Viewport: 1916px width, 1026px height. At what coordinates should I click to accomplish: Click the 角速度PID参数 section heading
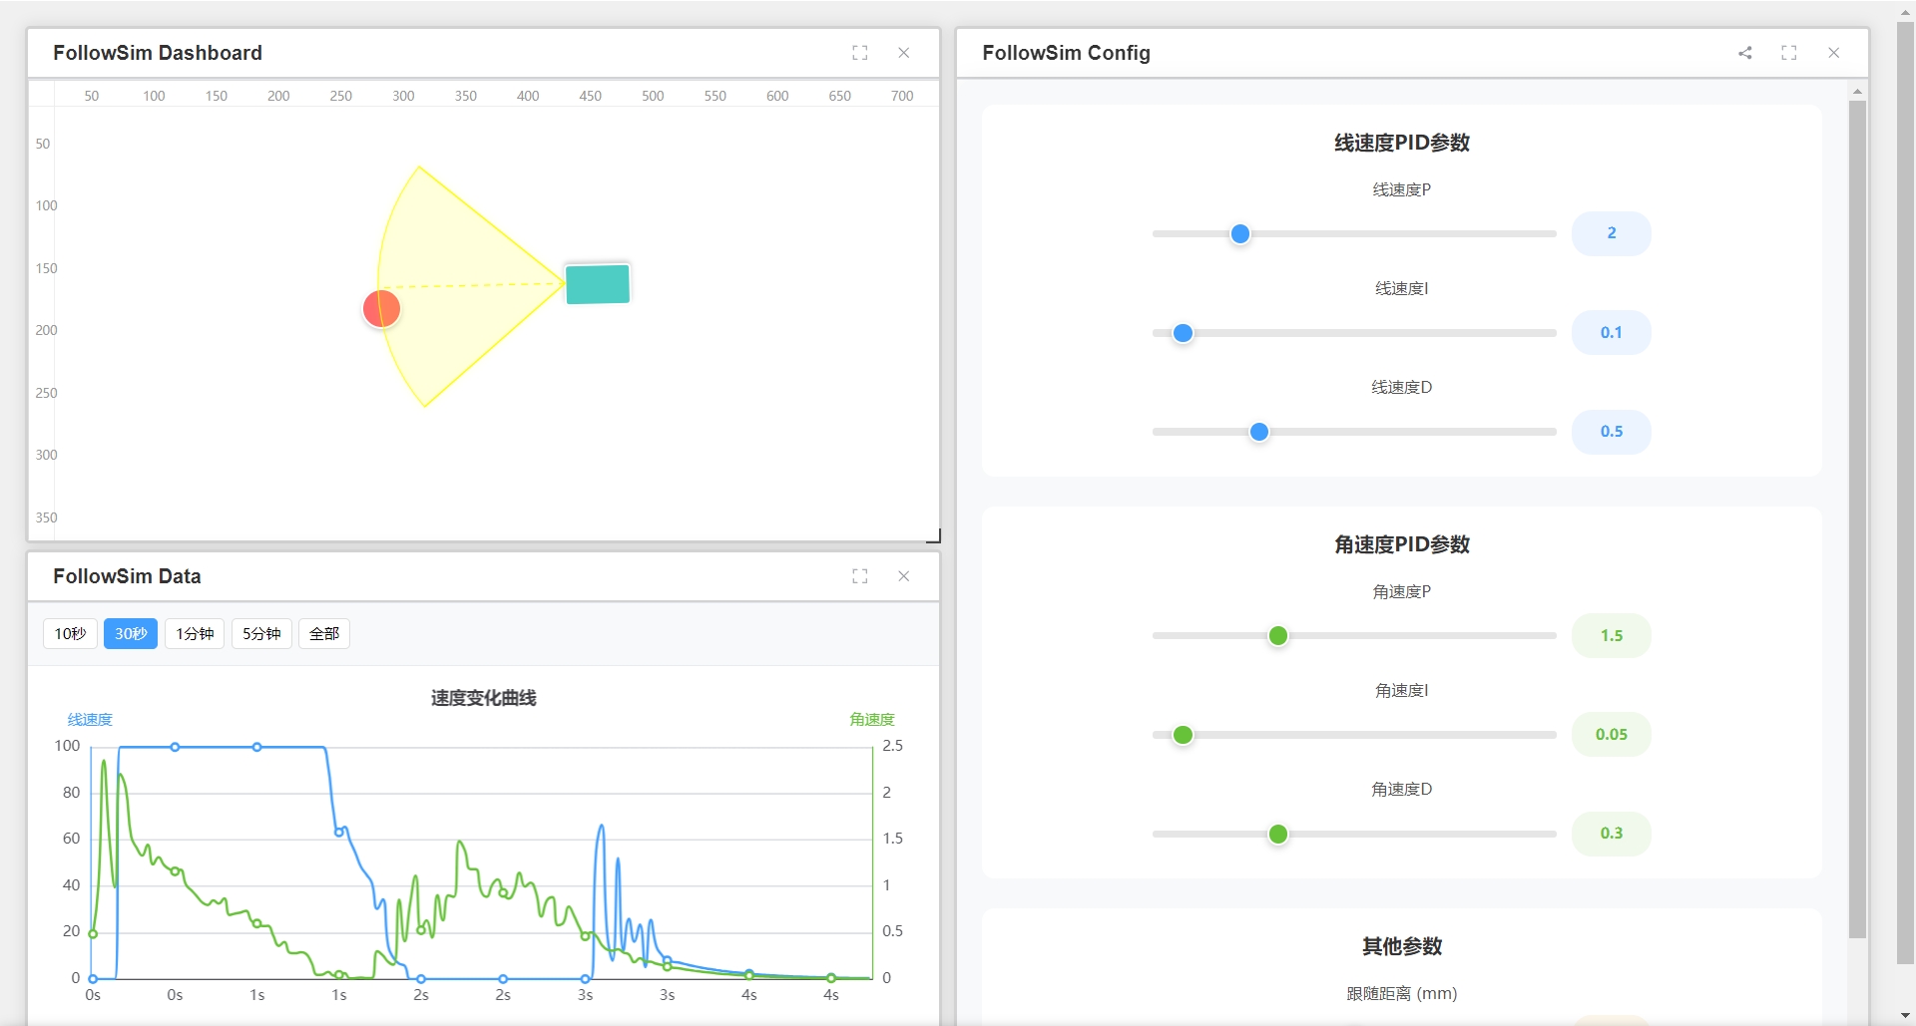tap(1402, 544)
